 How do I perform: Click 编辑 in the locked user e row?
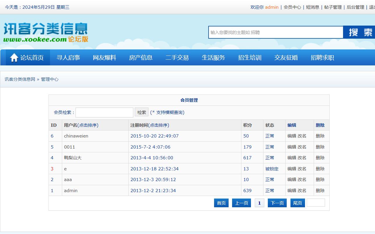[x=292, y=169]
